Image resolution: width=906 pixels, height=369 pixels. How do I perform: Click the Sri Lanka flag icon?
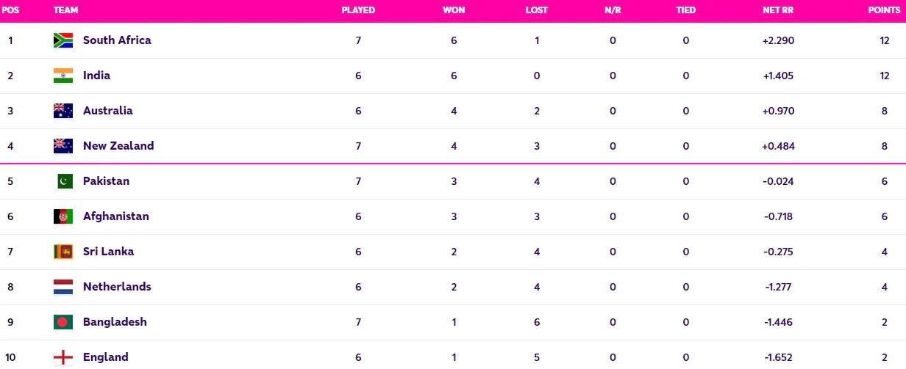click(63, 252)
